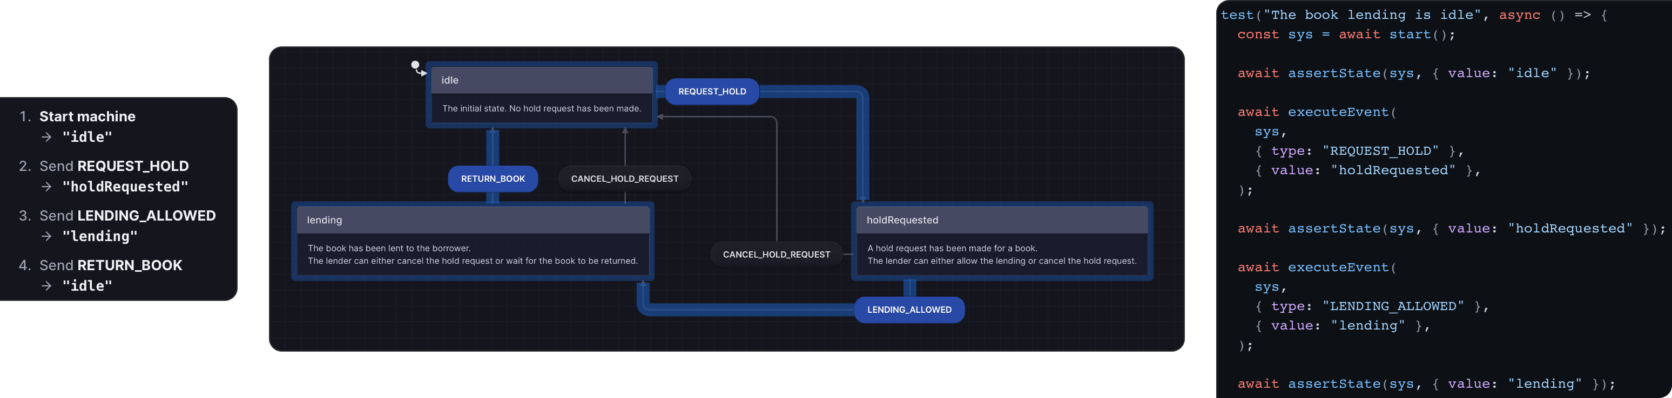This screenshot has width=1672, height=398.
Task: Click code line '{ value: "lending" },' in executeEvent
Action: coord(1342,326)
